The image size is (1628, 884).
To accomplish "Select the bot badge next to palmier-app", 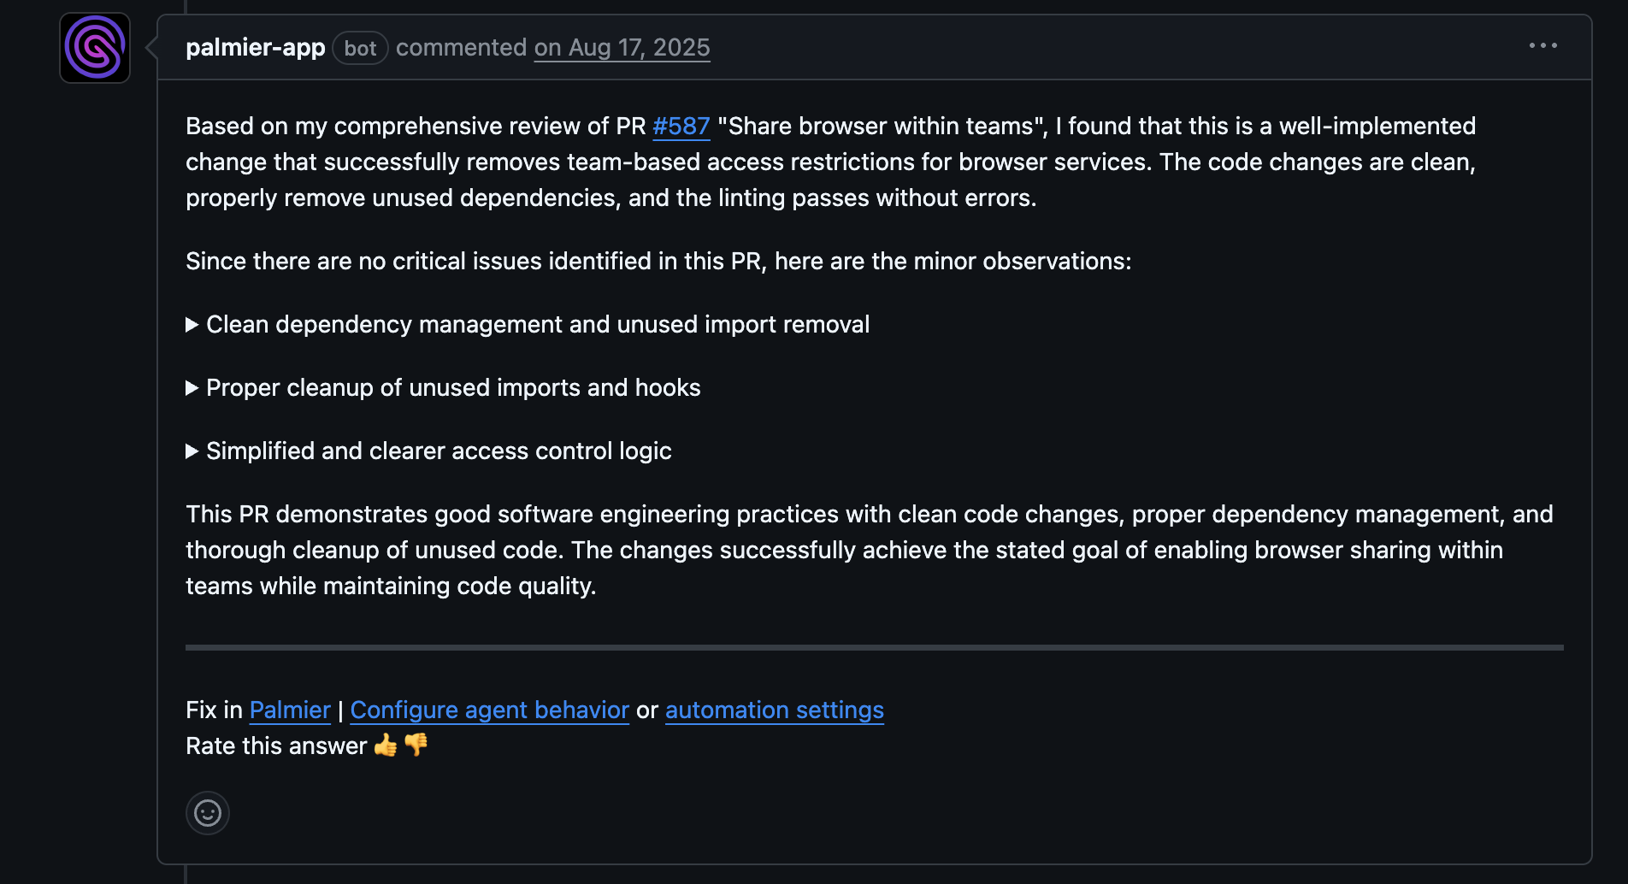I will [x=360, y=48].
